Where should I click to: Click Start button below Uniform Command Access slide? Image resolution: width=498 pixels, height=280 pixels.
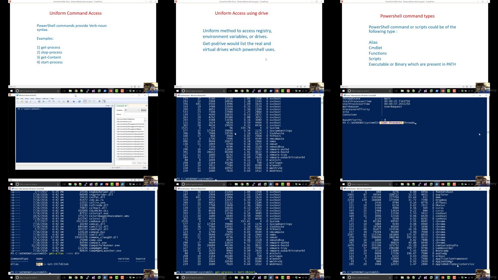[x=11, y=91]
